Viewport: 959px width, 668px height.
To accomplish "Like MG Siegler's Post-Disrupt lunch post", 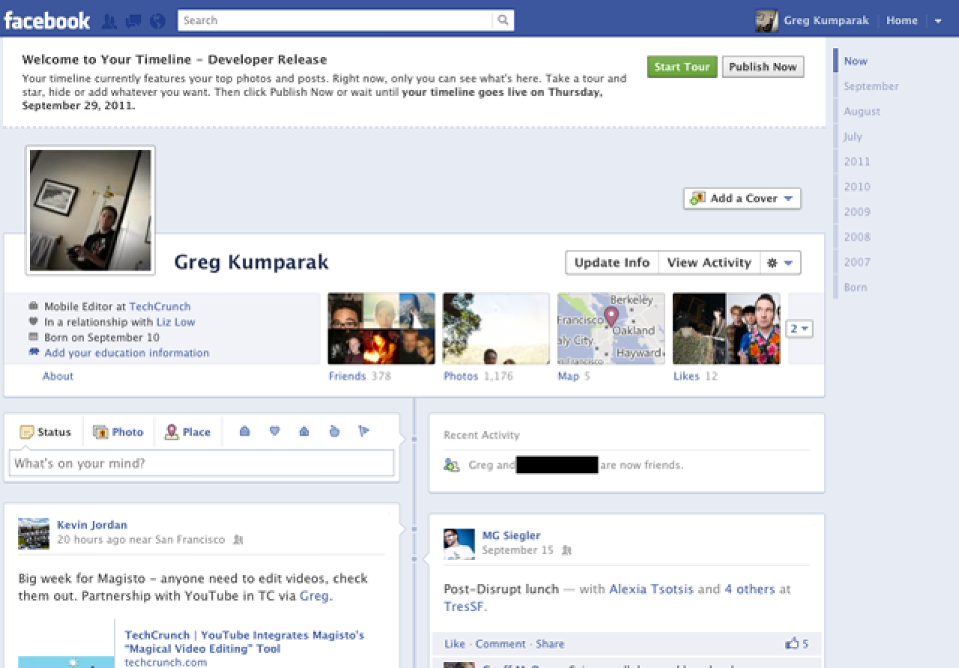I will click(454, 643).
